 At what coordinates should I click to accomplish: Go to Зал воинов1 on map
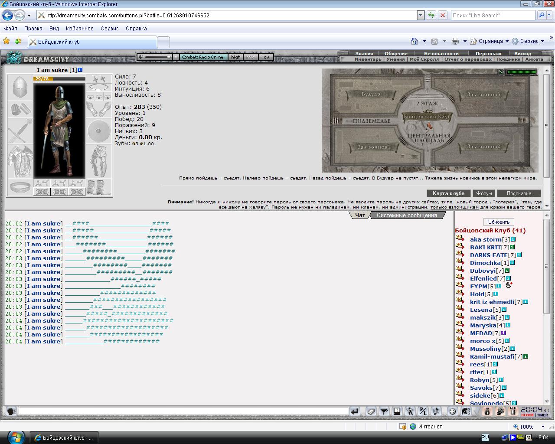(374, 147)
